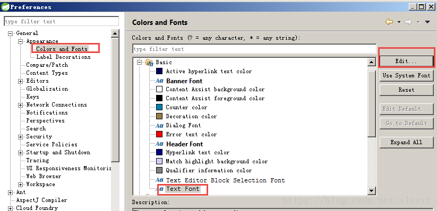The width and height of the screenshot is (437, 211).
Task: Select Label Decorations in the tree
Action: tap(63, 57)
